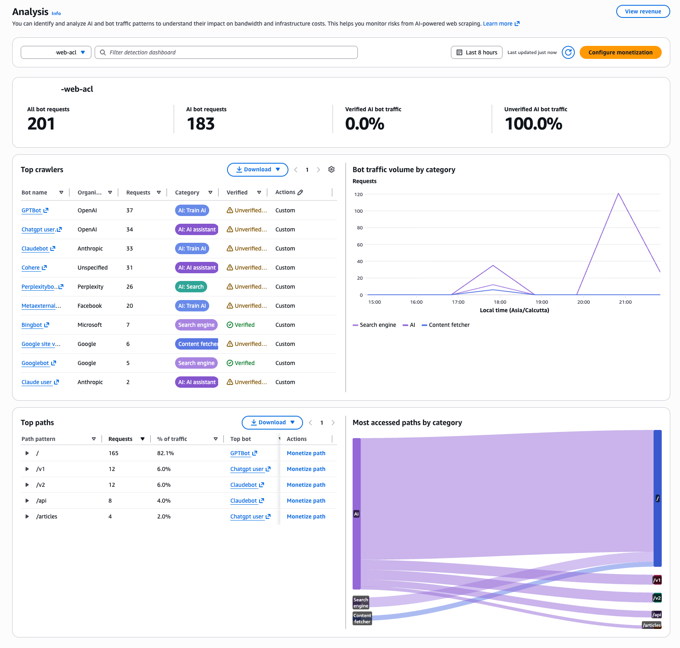Click the warning icon on Perplexitybot row
This screenshot has width=680, height=648.
[230, 287]
